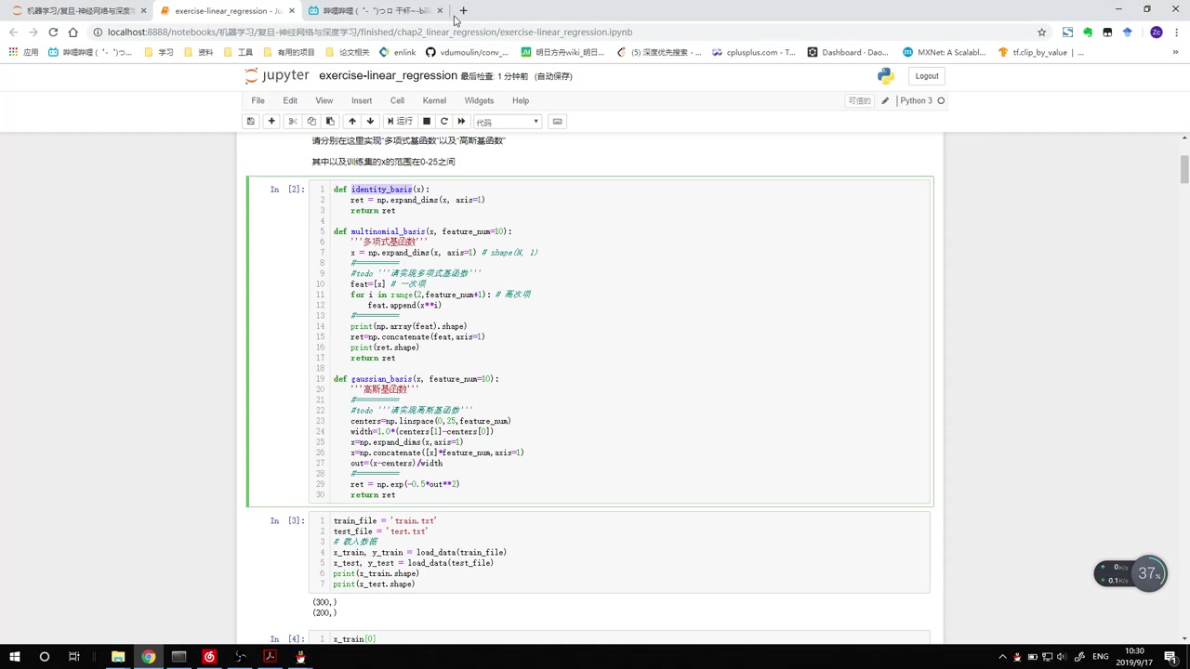Open the View menu in Jupyter
This screenshot has height=669, width=1190.
pyautogui.click(x=324, y=100)
